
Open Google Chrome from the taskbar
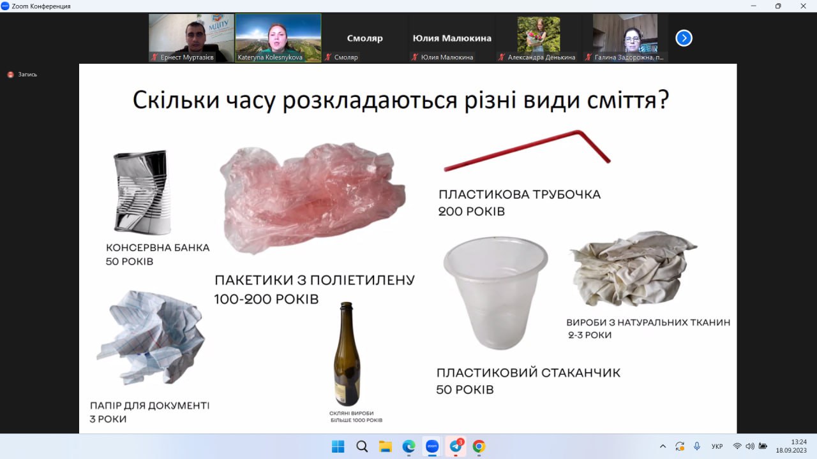click(x=479, y=446)
